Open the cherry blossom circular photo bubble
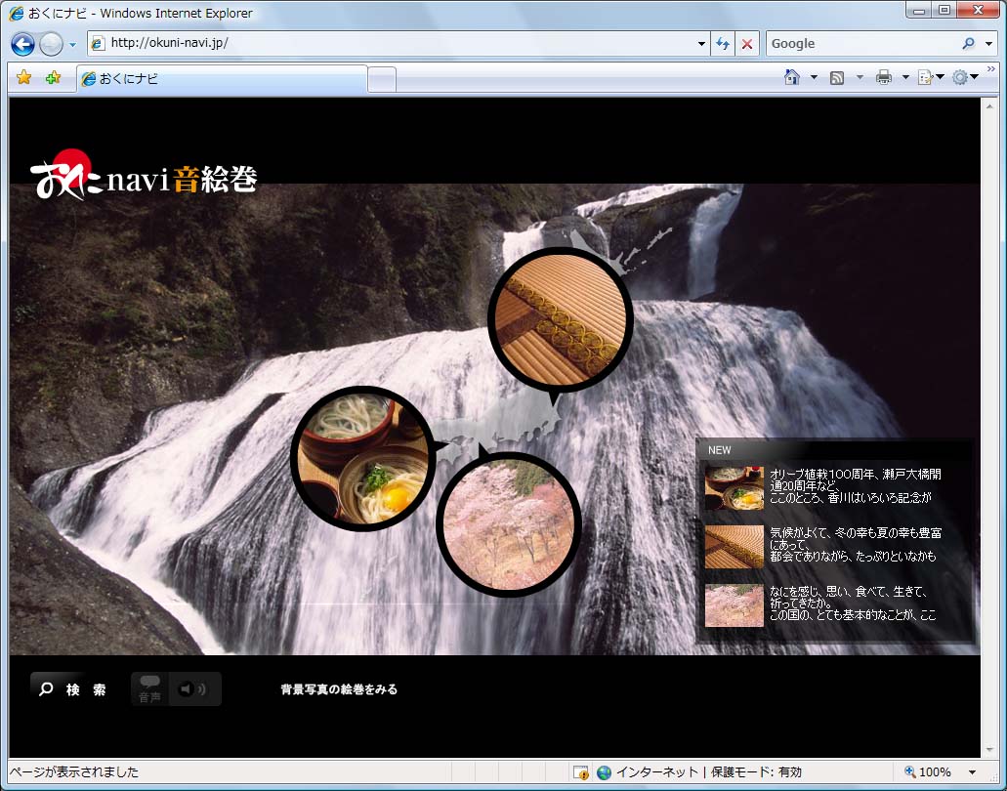The image size is (1007, 791). point(509,524)
